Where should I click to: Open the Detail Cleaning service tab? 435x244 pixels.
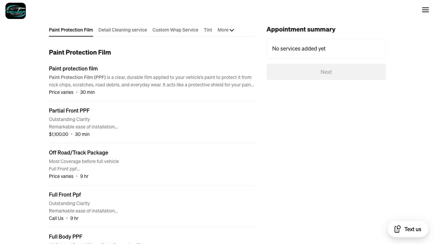click(x=123, y=30)
